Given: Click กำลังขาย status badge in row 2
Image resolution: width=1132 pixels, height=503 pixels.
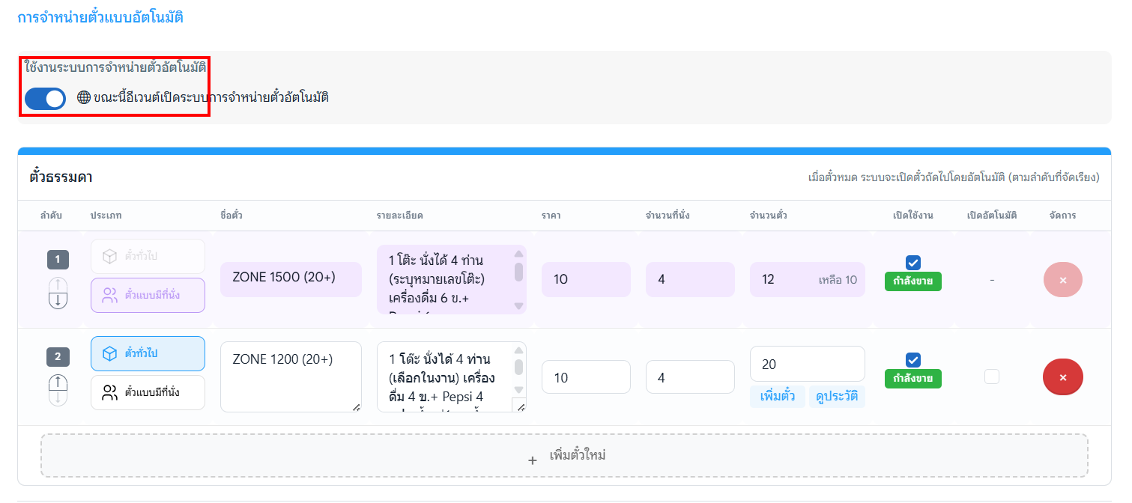Looking at the screenshot, I should [912, 379].
